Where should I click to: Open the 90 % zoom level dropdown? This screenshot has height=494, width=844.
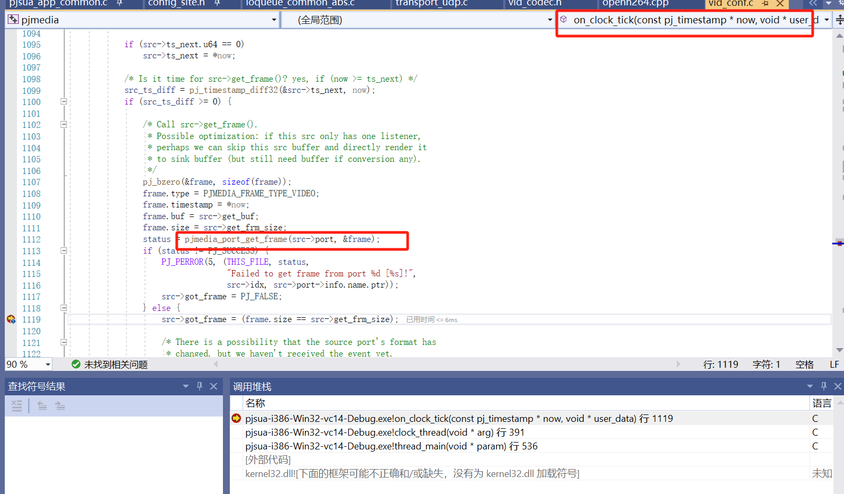coord(48,365)
